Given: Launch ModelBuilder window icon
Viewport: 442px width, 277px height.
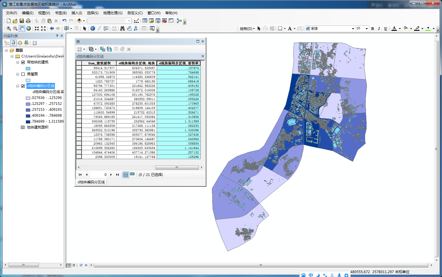Looking at the screenshot, I should click(x=179, y=21).
